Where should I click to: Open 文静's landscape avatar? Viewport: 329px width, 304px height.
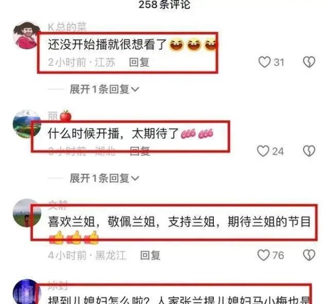click(x=27, y=213)
